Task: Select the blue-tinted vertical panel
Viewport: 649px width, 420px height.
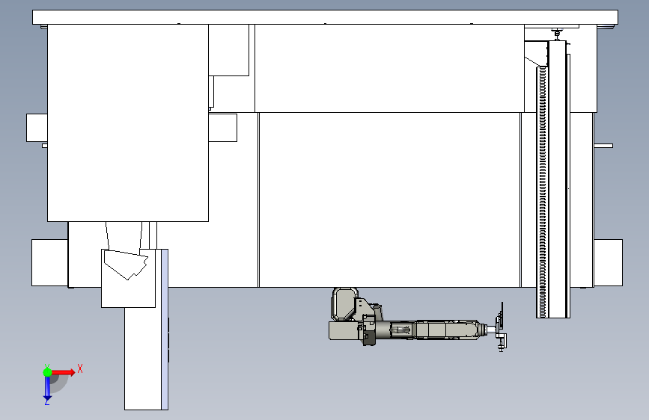Action: pyautogui.click(x=165, y=330)
